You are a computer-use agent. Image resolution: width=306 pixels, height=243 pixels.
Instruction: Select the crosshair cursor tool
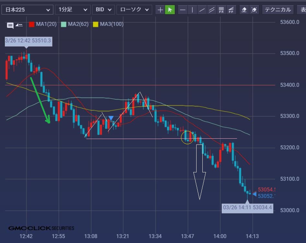[x=160, y=10]
